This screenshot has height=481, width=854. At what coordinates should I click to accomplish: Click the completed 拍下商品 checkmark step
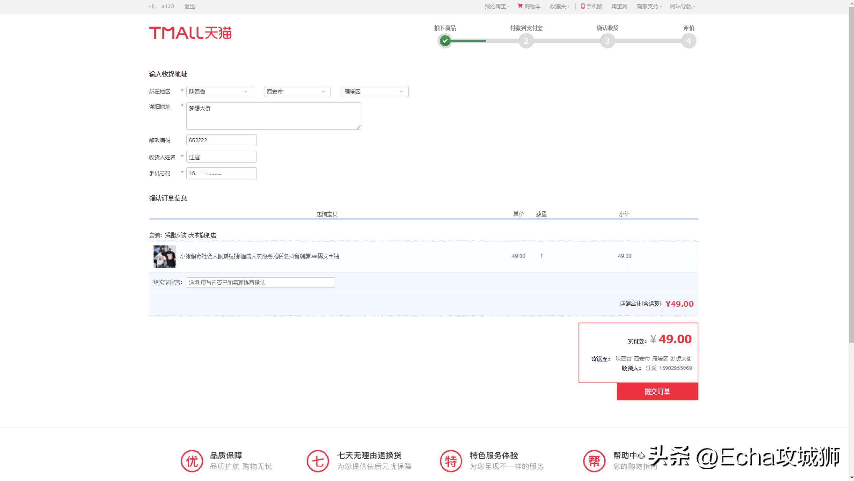coord(445,41)
